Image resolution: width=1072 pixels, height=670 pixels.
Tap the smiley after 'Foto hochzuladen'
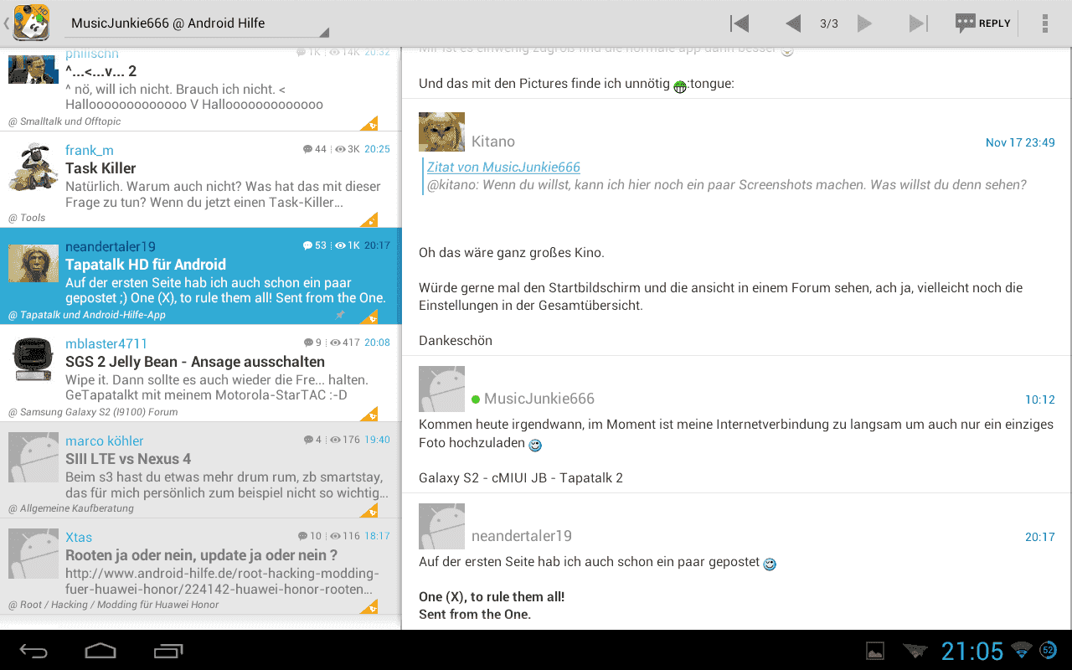tap(535, 445)
